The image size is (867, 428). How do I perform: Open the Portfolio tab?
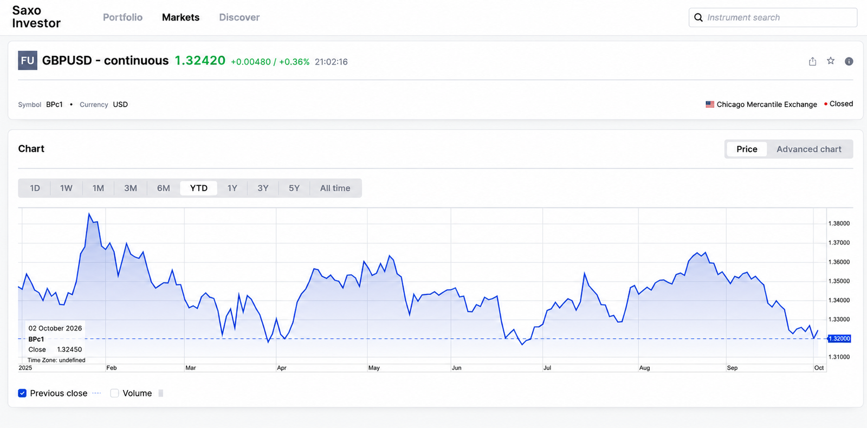tap(122, 17)
